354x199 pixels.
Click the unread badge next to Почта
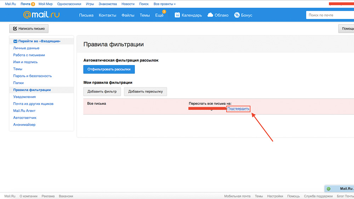[x=33, y=4]
